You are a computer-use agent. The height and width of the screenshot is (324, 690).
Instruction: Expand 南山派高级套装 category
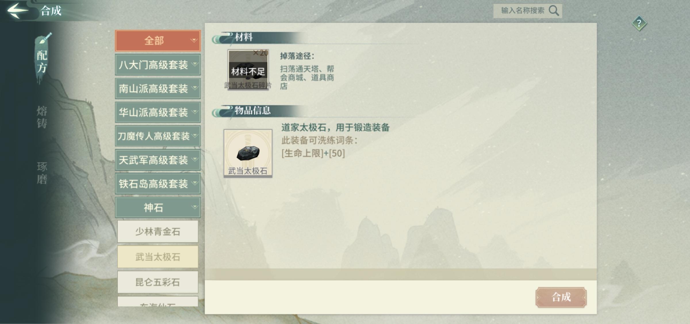click(x=158, y=88)
